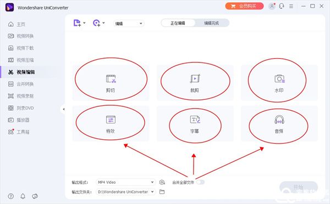Open the 水印 watermark tool
The width and height of the screenshot is (330, 204).
[x=279, y=83]
